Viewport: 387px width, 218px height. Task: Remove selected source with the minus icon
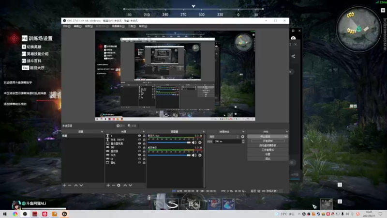pyautogui.click(x=113, y=185)
